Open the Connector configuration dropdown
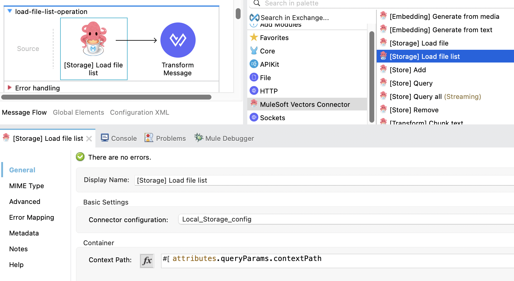This screenshot has width=514, height=281. (x=346, y=219)
